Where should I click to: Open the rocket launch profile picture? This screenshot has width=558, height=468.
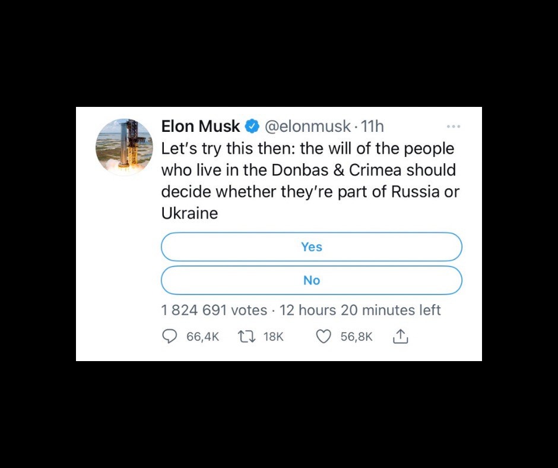click(x=124, y=147)
